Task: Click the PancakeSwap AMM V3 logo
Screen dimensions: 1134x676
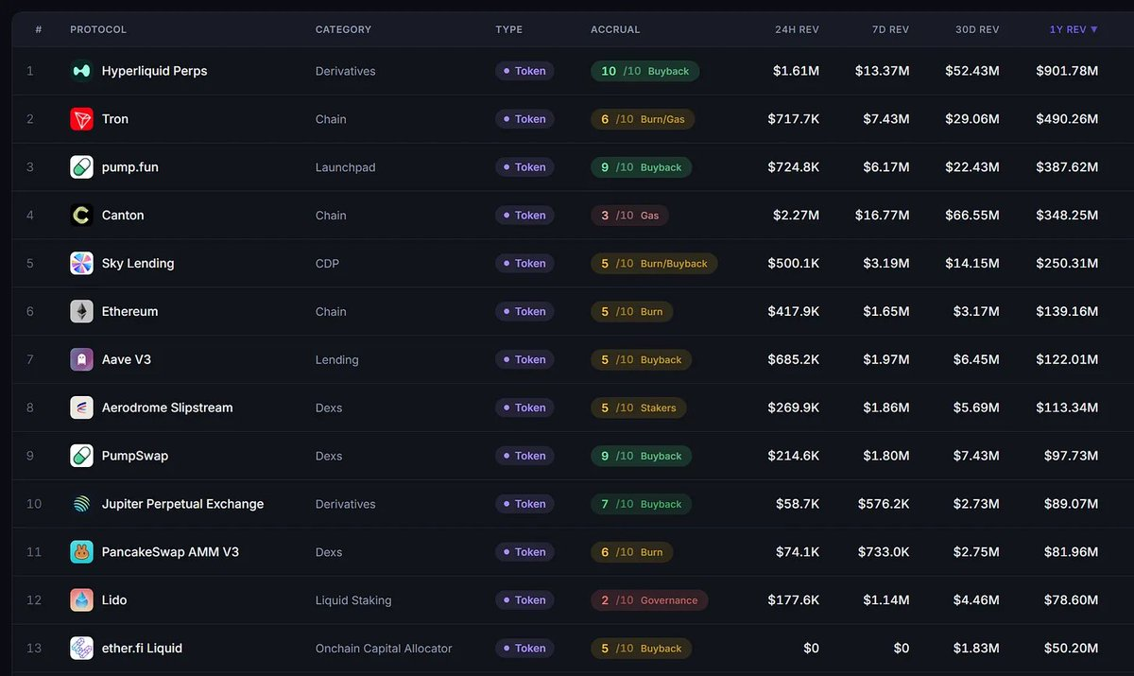Action: pyautogui.click(x=81, y=552)
